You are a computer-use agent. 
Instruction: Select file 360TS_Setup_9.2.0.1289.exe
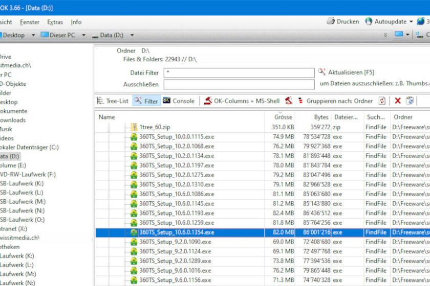(x=175, y=261)
